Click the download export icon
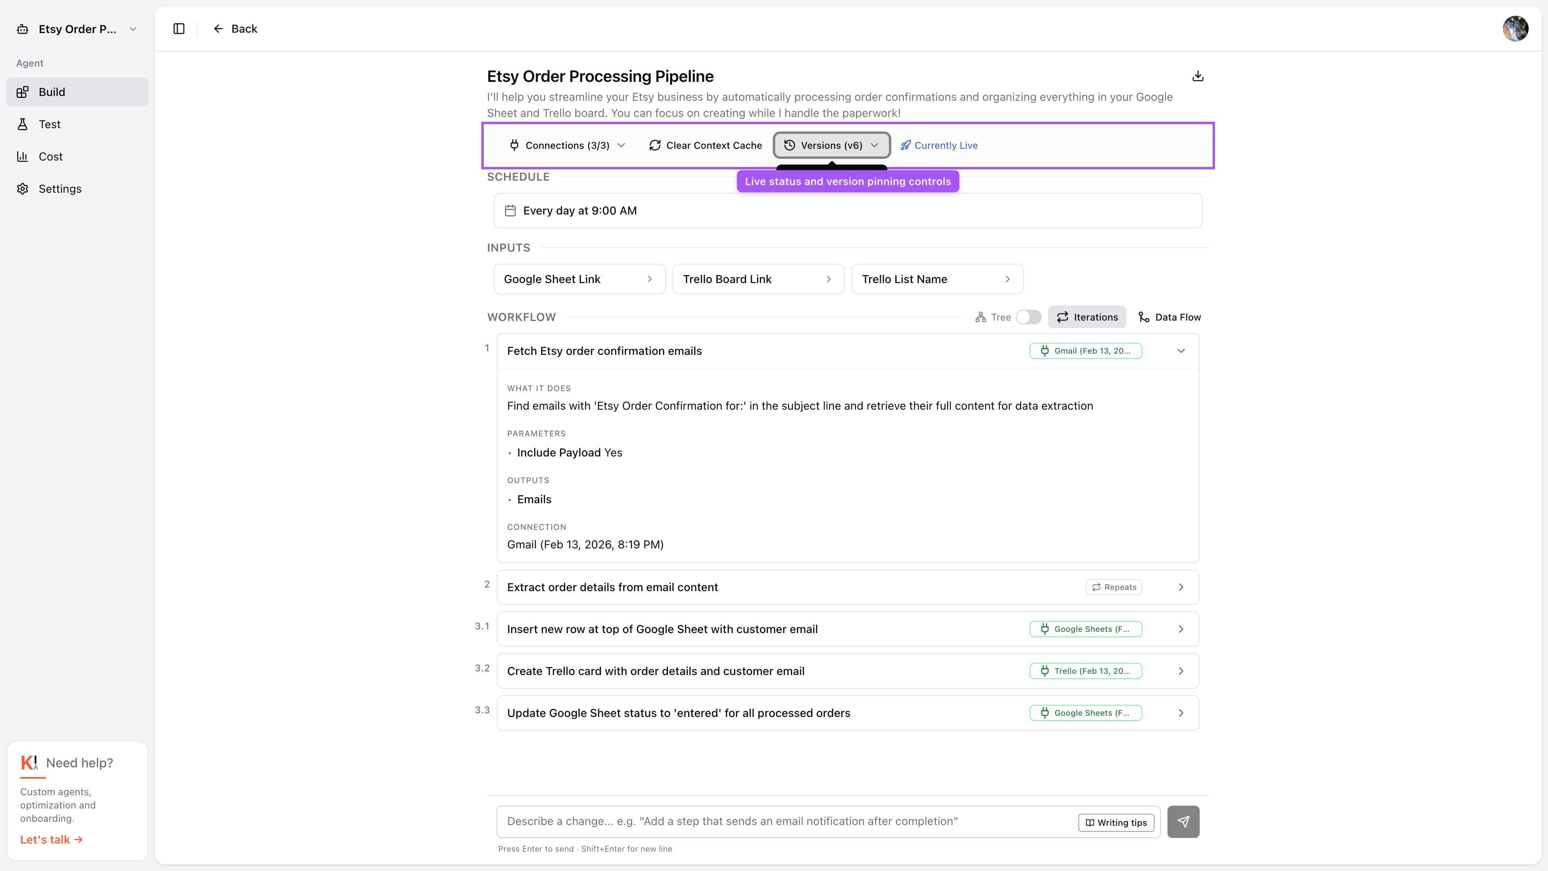Image resolution: width=1548 pixels, height=871 pixels. (1198, 76)
